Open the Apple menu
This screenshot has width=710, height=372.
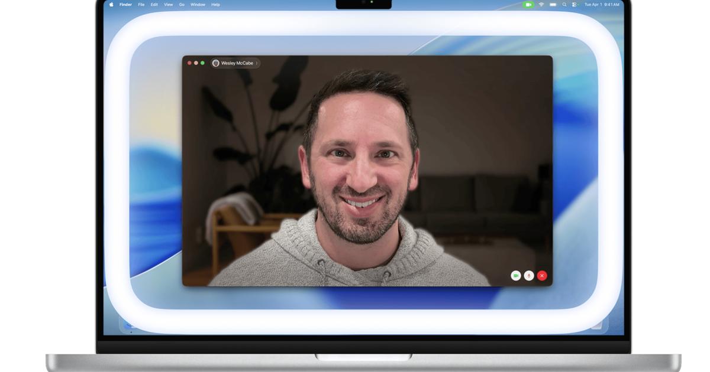click(x=111, y=5)
